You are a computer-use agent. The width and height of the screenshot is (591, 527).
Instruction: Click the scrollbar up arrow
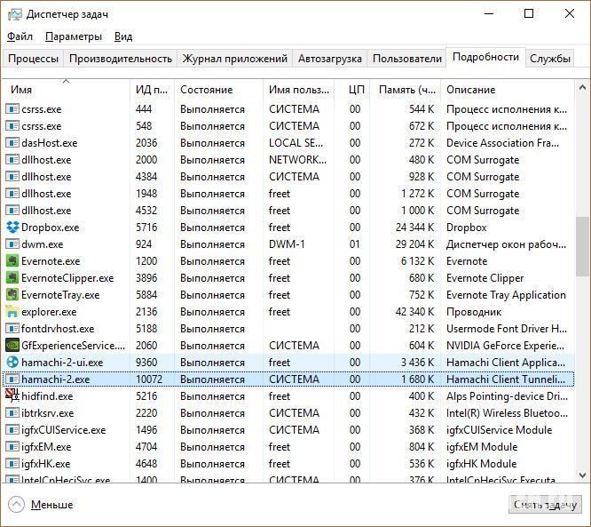[x=582, y=88]
